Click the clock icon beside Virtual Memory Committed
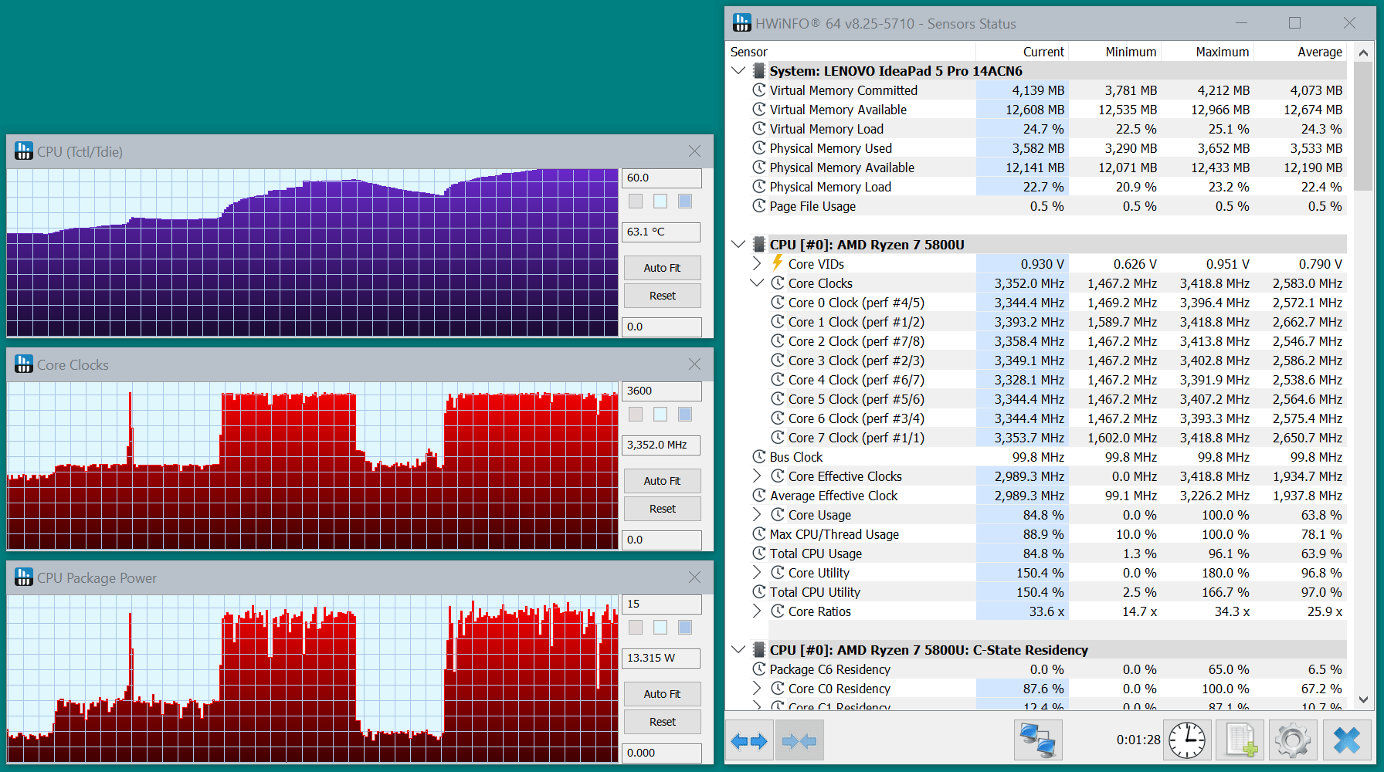Image resolution: width=1384 pixels, height=772 pixels. click(x=759, y=90)
